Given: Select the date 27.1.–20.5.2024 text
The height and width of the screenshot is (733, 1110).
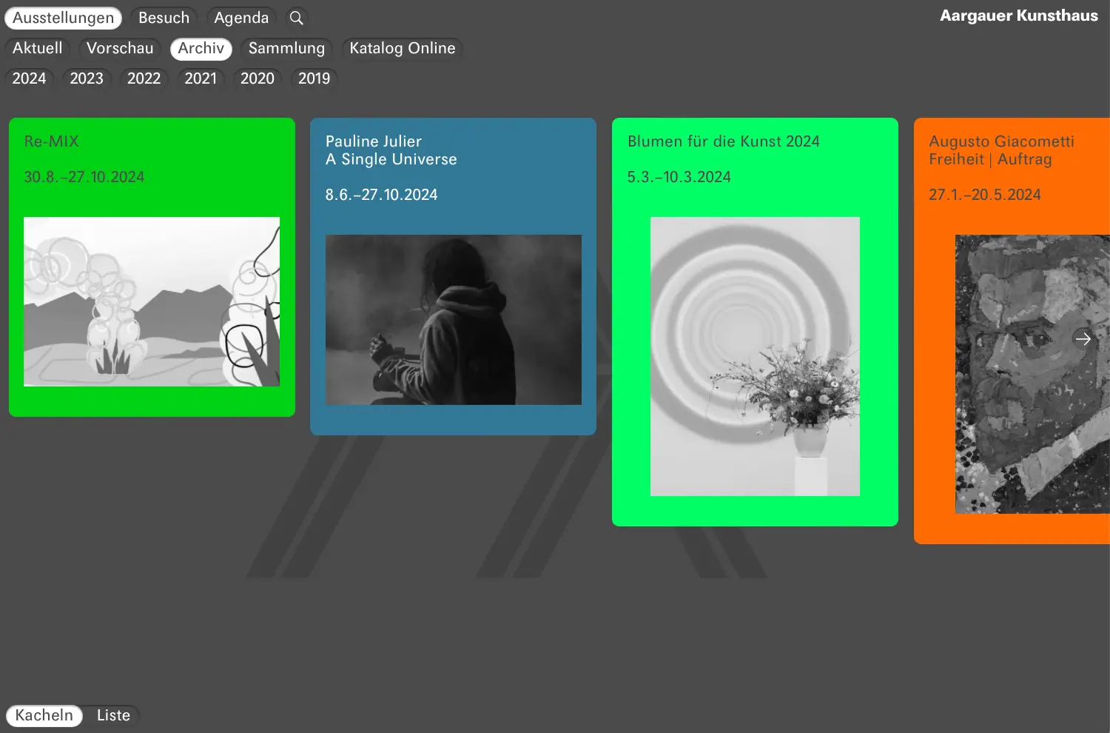Looking at the screenshot, I should tap(985, 195).
